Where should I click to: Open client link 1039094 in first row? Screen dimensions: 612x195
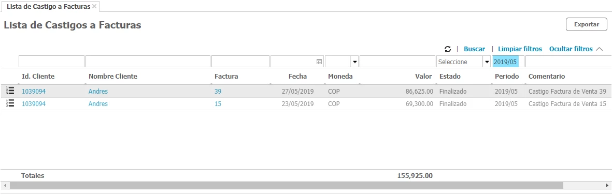[x=34, y=92]
